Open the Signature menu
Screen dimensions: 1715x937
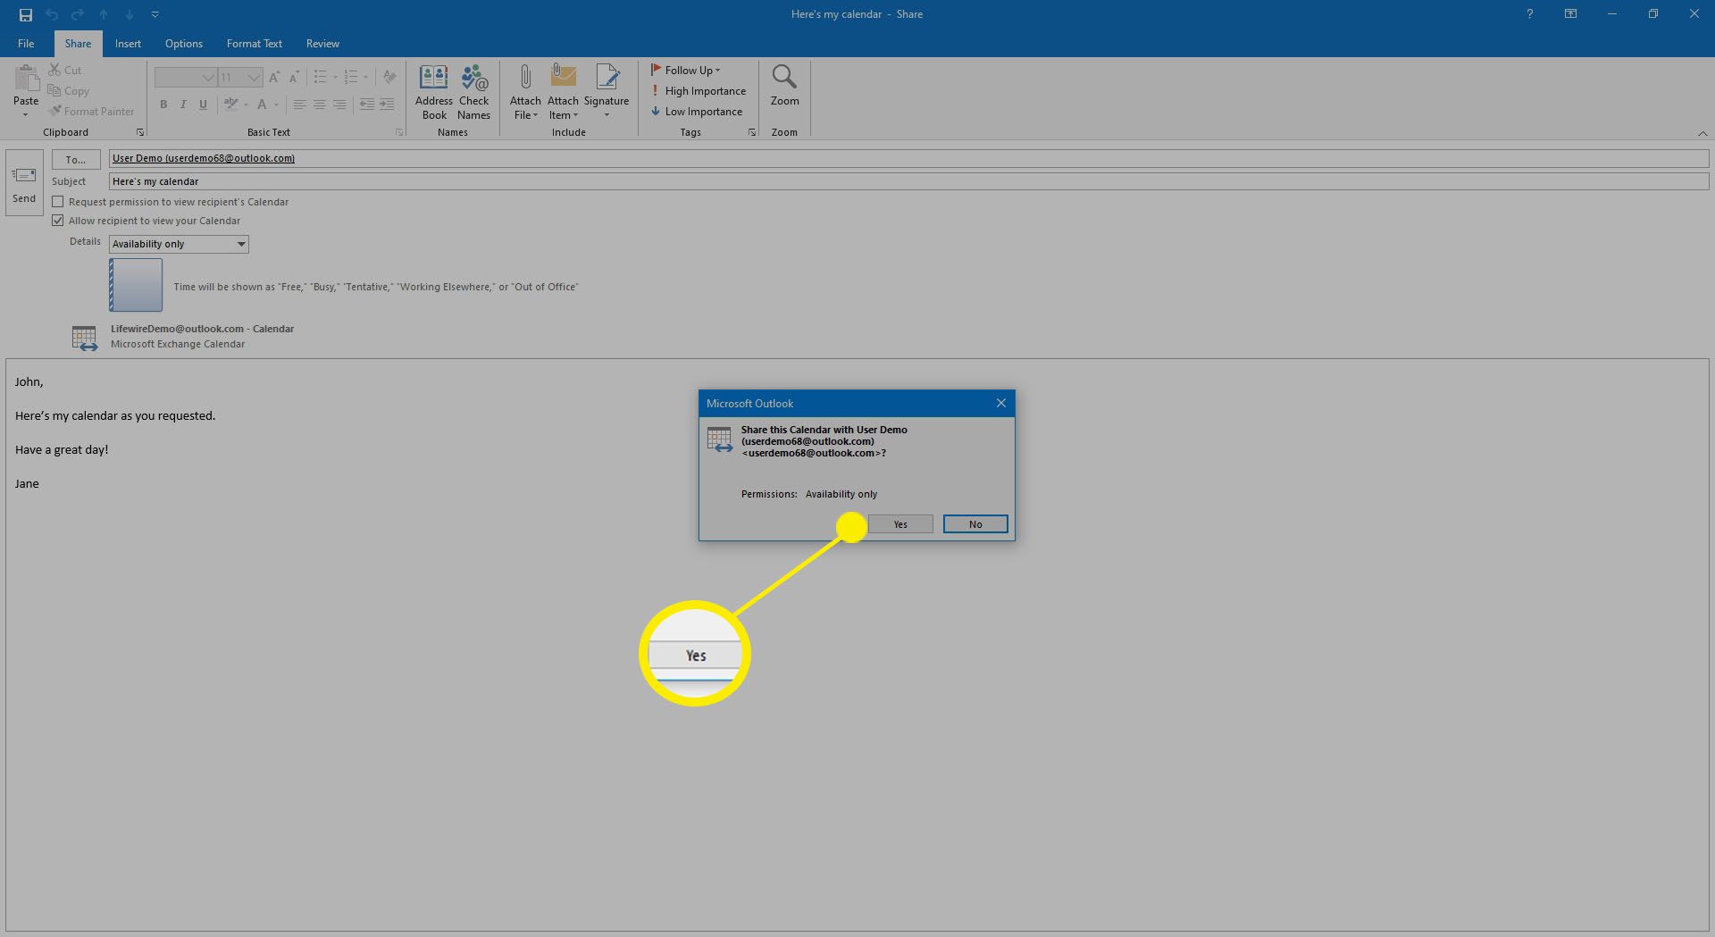coord(607,92)
